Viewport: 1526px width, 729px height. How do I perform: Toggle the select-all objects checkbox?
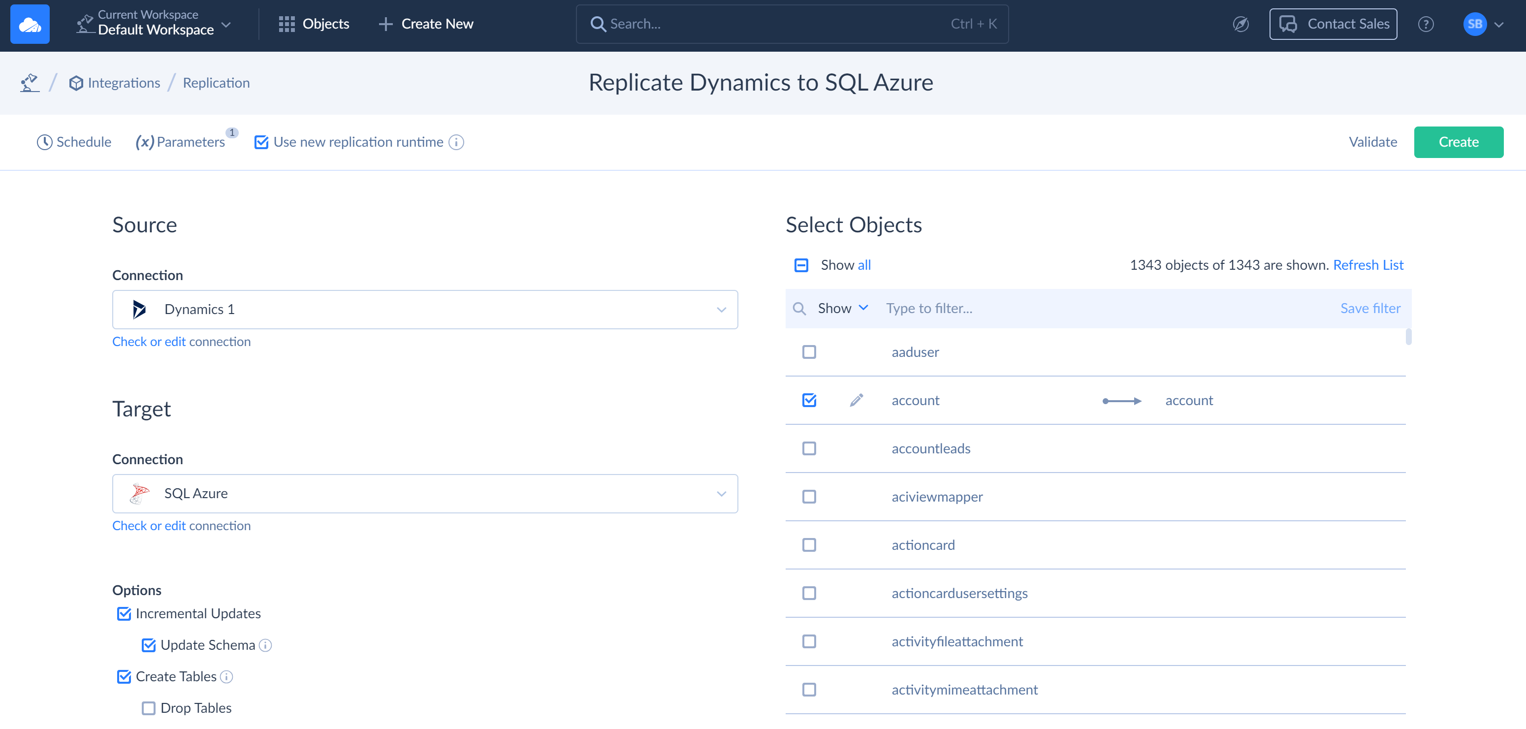point(801,265)
